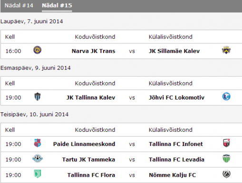This screenshot has height=183, width=242.
Task: Open the Nõmme Kalju FC team link
Action: tap(172, 175)
